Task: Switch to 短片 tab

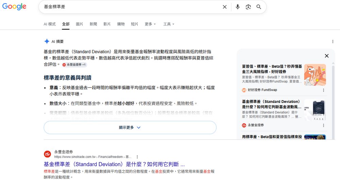Action: (134, 24)
